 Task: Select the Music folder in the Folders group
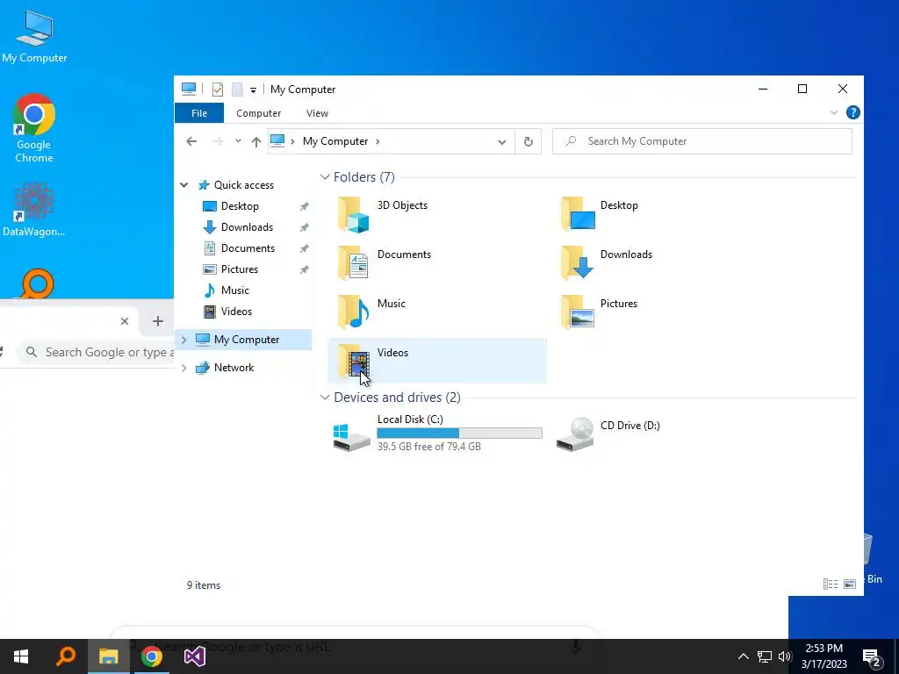[353, 312]
